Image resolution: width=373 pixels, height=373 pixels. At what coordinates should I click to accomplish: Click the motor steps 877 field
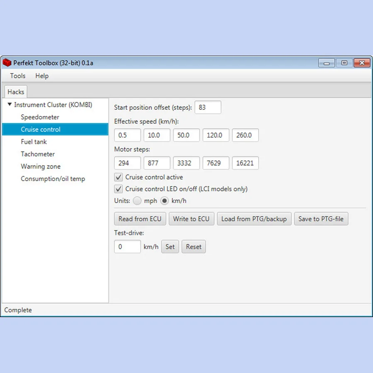click(x=157, y=163)
